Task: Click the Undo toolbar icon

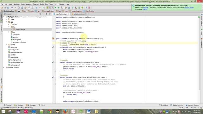Action: tap(12, 8)
